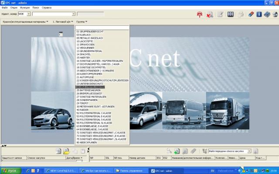Open the 'Справка' menu
The height and width of the screenshot is (174, 279).
tap(47, 8)
